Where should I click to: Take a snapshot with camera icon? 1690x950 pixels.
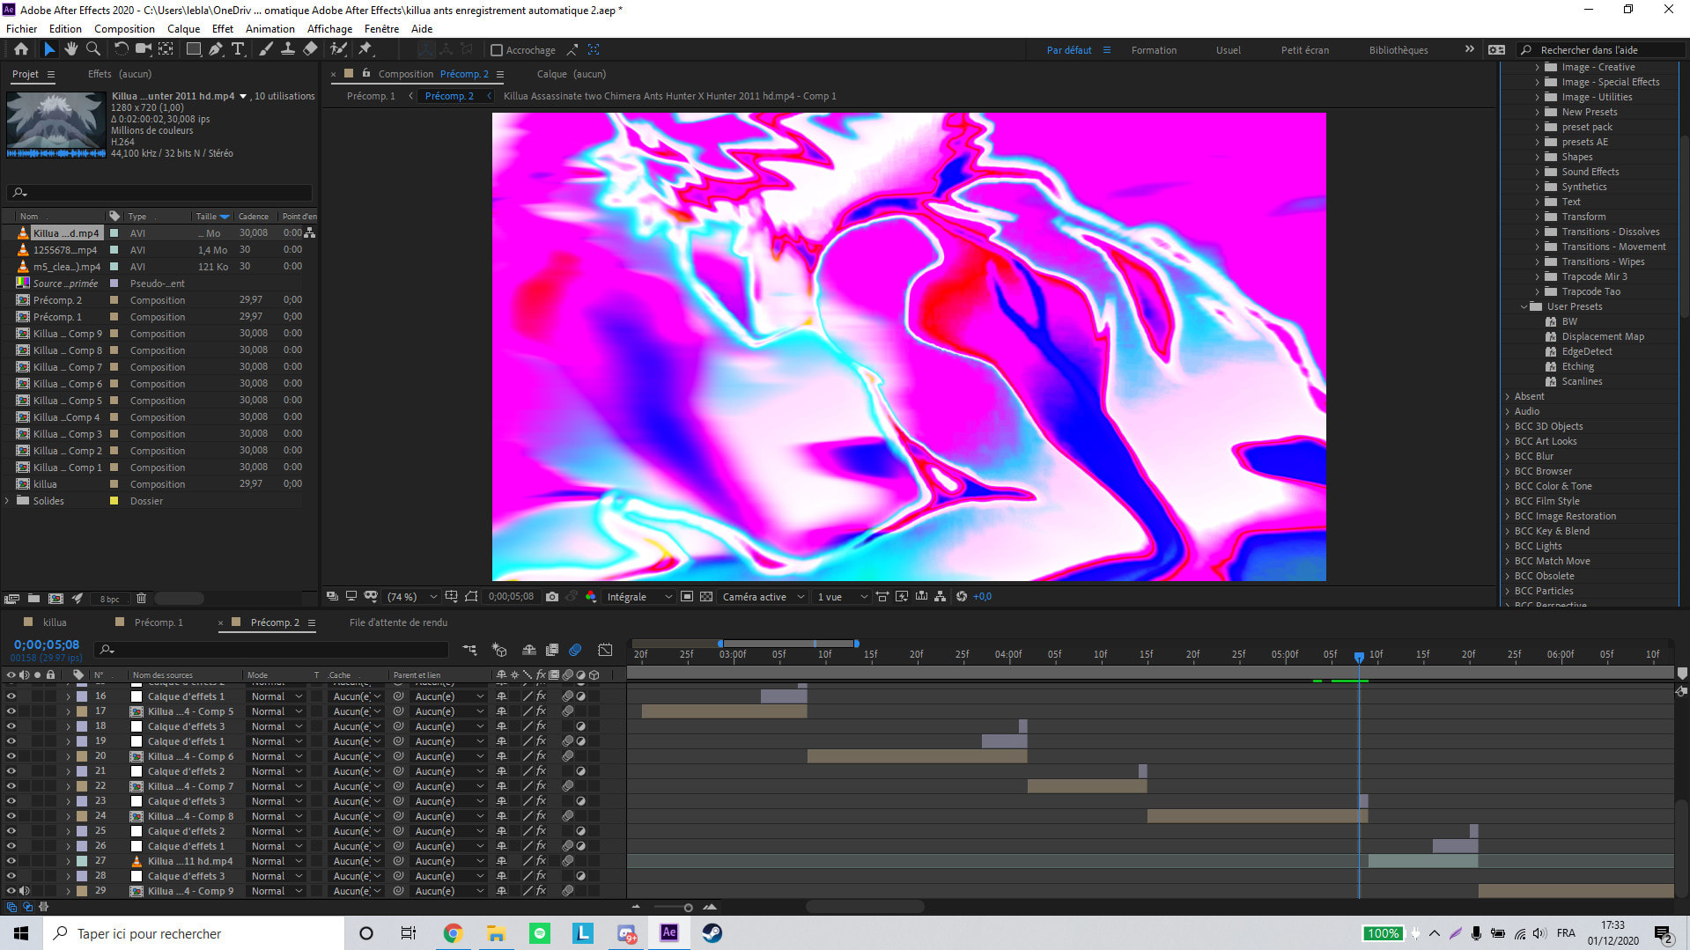pyautogui.click(x=552, y=596)
